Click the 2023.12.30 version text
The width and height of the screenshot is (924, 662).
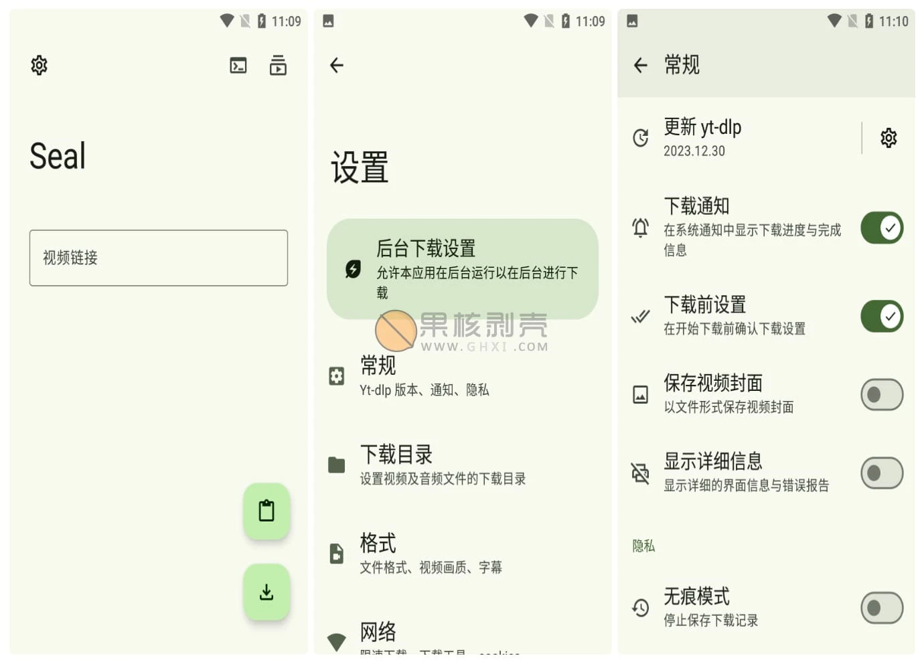pos(694,151)
